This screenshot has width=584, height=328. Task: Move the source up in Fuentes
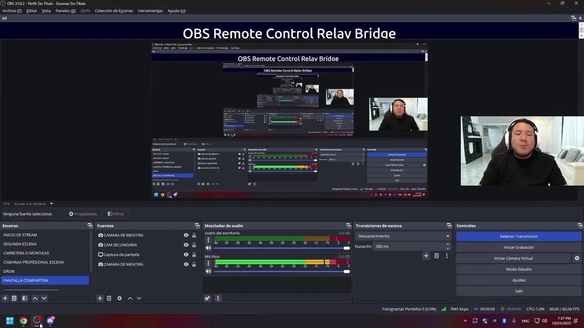(x=130, y=298)
